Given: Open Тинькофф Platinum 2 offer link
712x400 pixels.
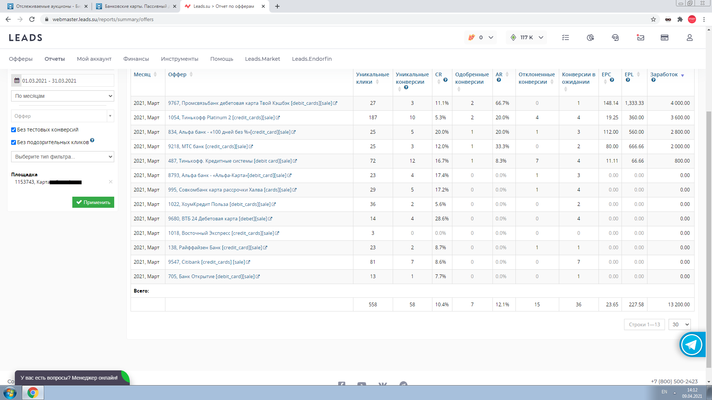Looking at the screenshot, I should (221, 117).
